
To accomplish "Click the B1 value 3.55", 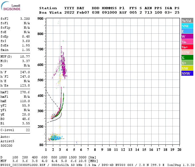I will tap(26, 124).
